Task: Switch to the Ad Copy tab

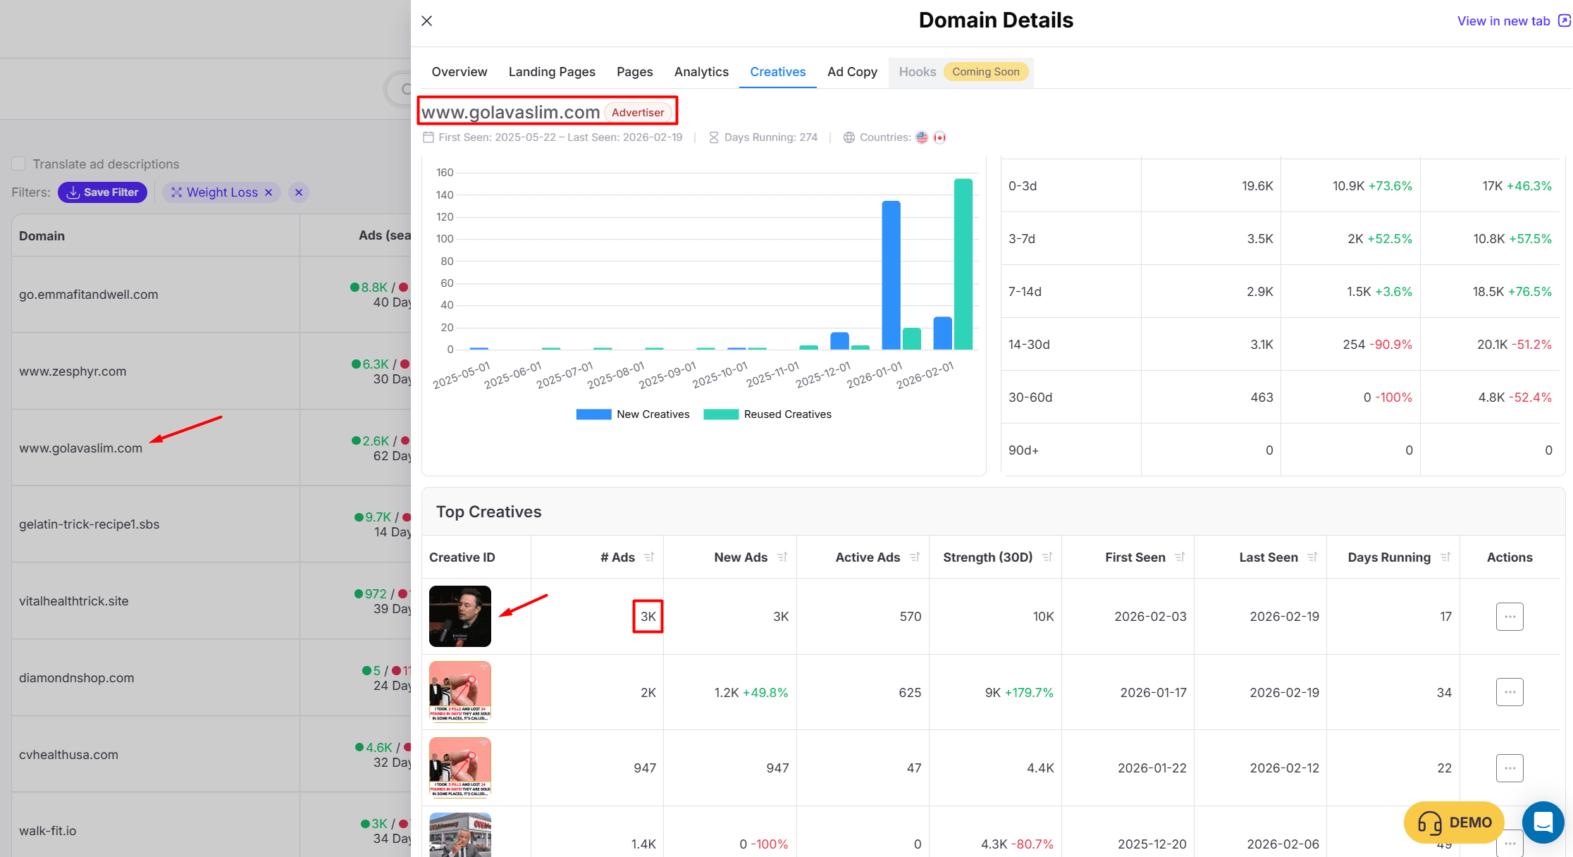Action: coord(852,72)
